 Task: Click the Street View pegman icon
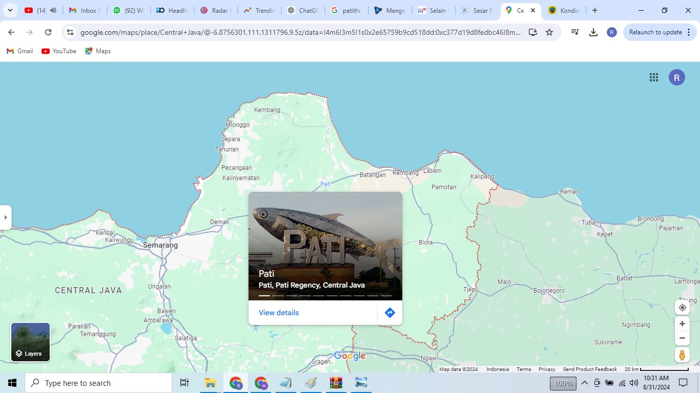pos(682,355)
